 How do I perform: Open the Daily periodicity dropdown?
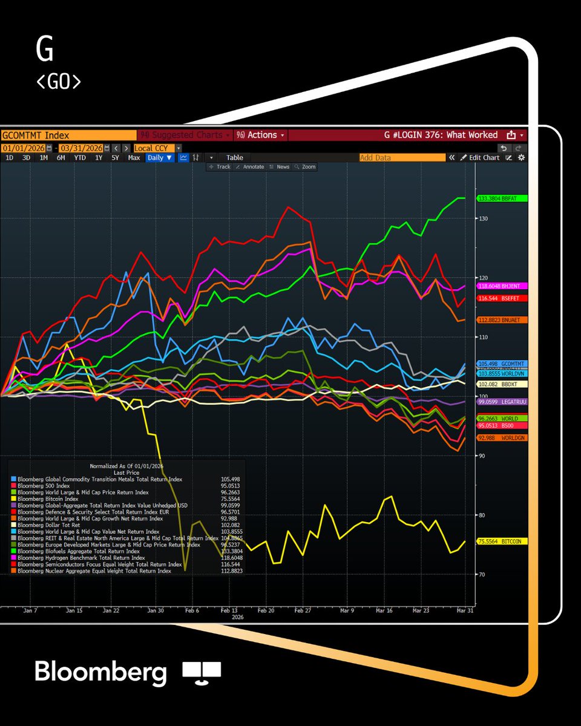click(x=160, y=157)
